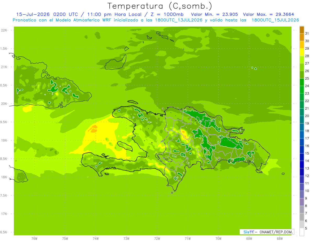The height and width of the screenshot is (242, 314).
Task: Click the '20N' latitude label
Action: (4, 104)
